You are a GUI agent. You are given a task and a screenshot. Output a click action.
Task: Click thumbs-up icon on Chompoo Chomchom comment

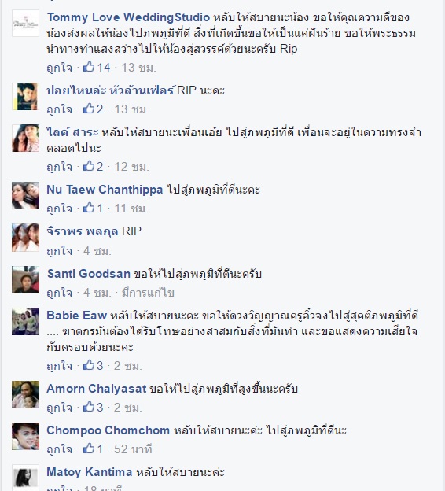pyautogui.click(x=89, y=449)
